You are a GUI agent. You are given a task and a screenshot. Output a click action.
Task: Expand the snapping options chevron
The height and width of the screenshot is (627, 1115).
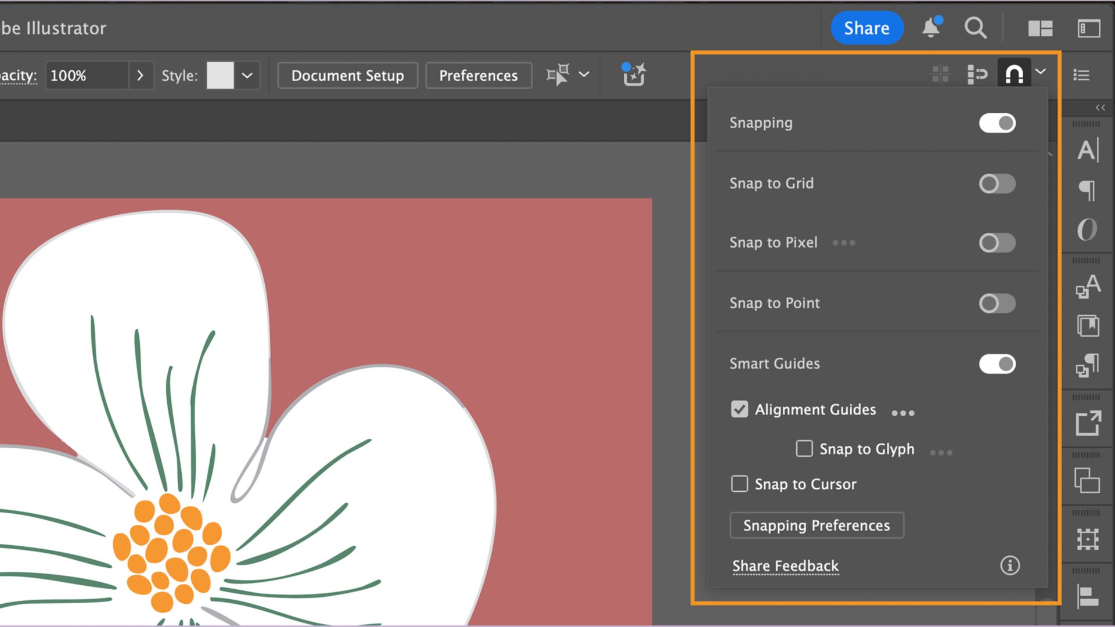1041,72
